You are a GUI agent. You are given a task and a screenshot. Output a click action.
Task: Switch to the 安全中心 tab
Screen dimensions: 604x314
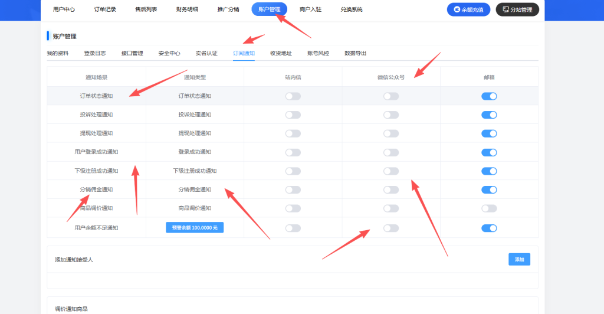coord(169,53)
